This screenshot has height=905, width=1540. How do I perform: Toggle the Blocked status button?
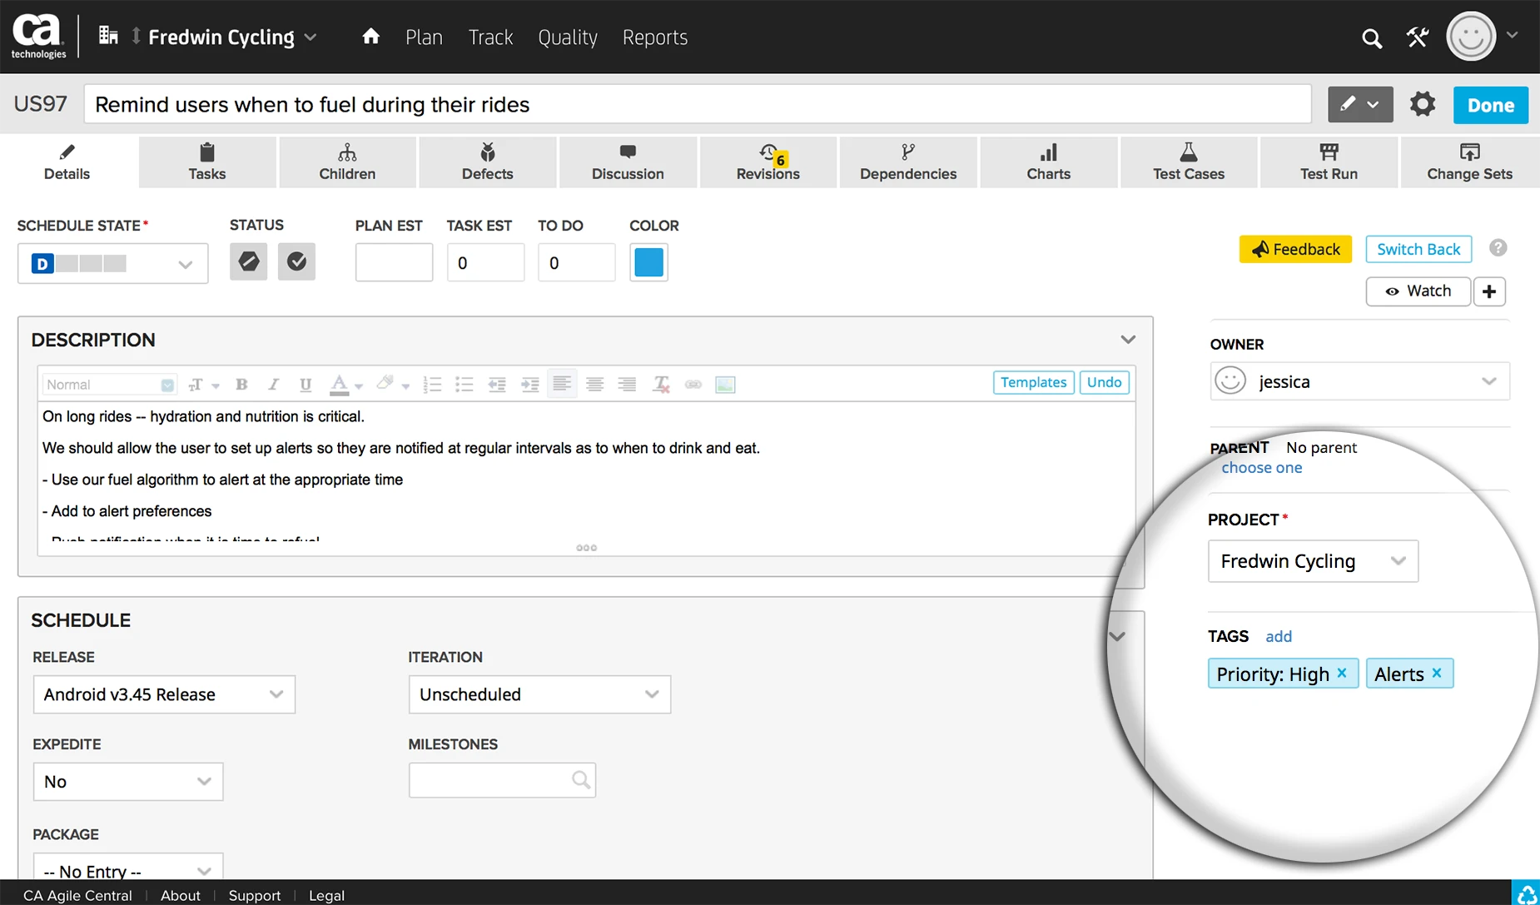(x=248, y=261)
